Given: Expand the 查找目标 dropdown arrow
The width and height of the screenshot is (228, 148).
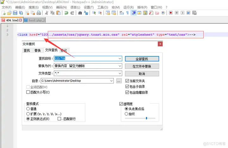Looking at the screenshot, I should pyautogui.click(x=120, y=59).
